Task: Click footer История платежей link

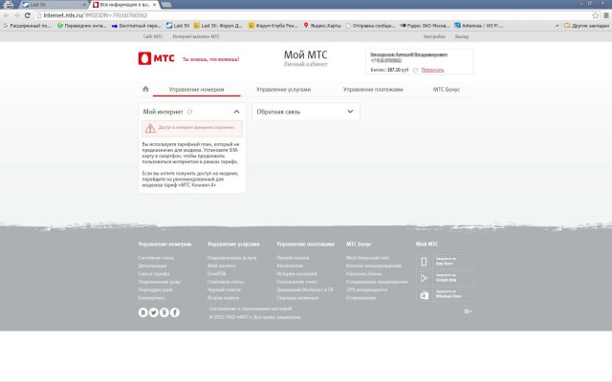Action: [x=296, y=274]
